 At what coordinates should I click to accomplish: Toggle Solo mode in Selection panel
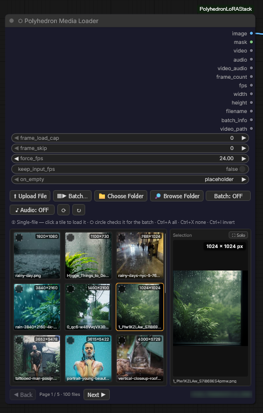click(x=238, y=235)
